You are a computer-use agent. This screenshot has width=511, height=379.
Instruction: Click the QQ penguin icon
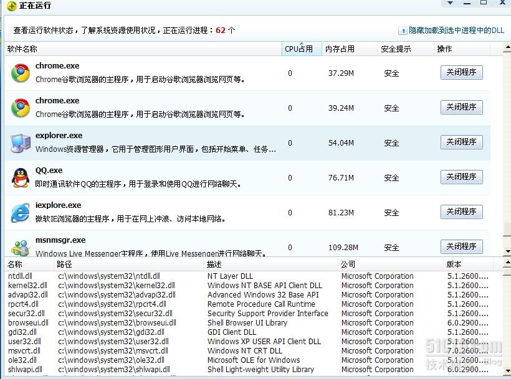20,177
